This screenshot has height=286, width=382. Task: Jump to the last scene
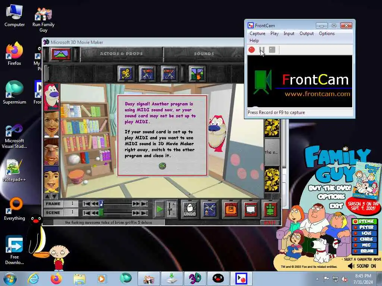click(x=144, y=213)
